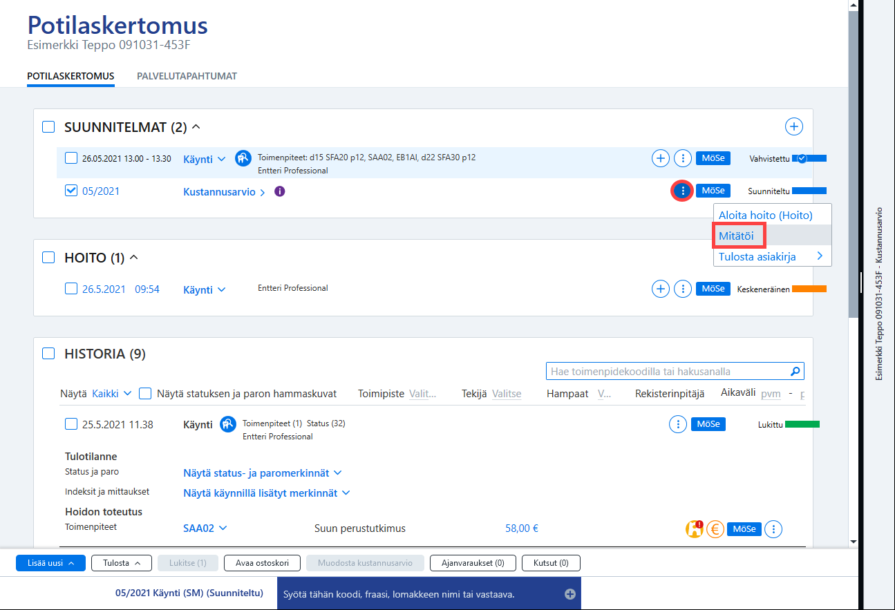Uncheck the 05/2021 Kustannusarvio checkbox

(71, 191)
